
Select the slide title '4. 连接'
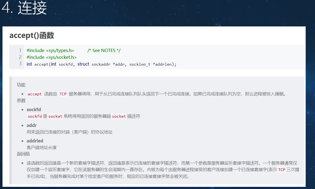tap(24, 8)
